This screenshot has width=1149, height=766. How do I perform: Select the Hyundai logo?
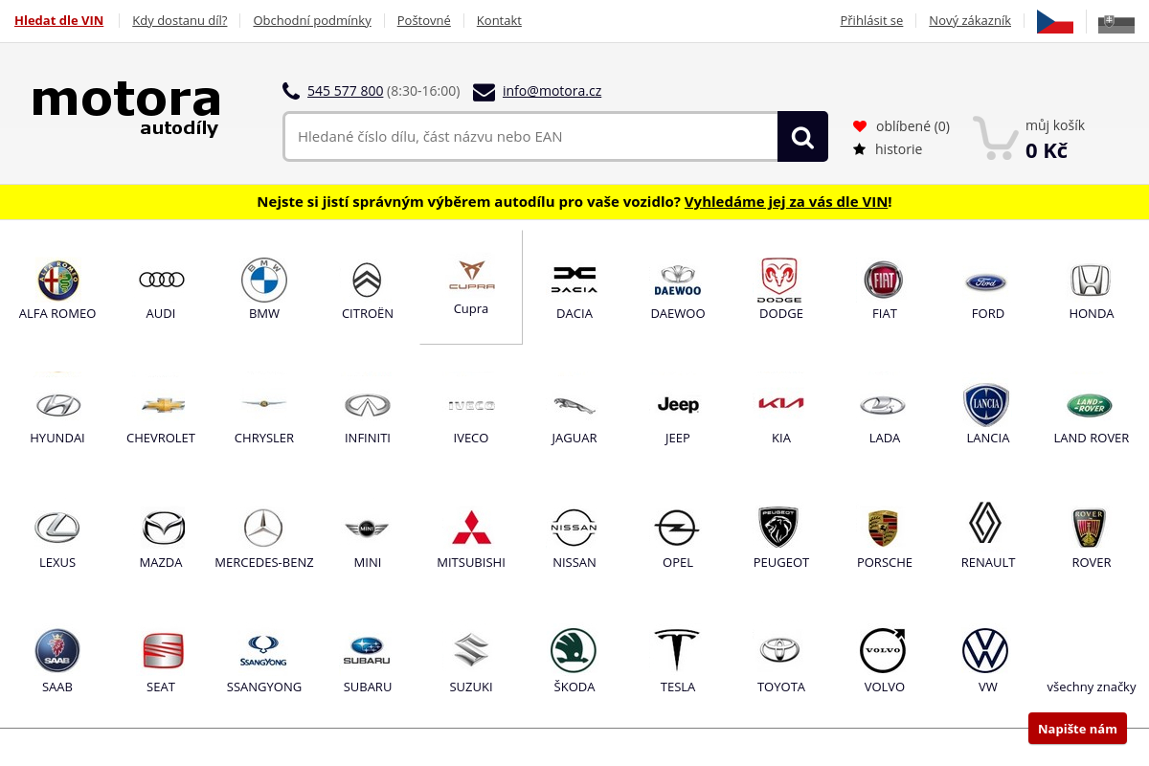57,404
